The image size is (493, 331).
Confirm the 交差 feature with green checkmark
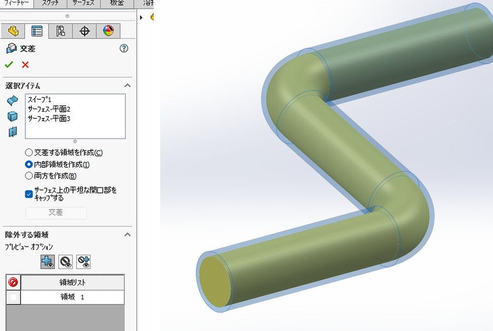(x=9, y=65)
